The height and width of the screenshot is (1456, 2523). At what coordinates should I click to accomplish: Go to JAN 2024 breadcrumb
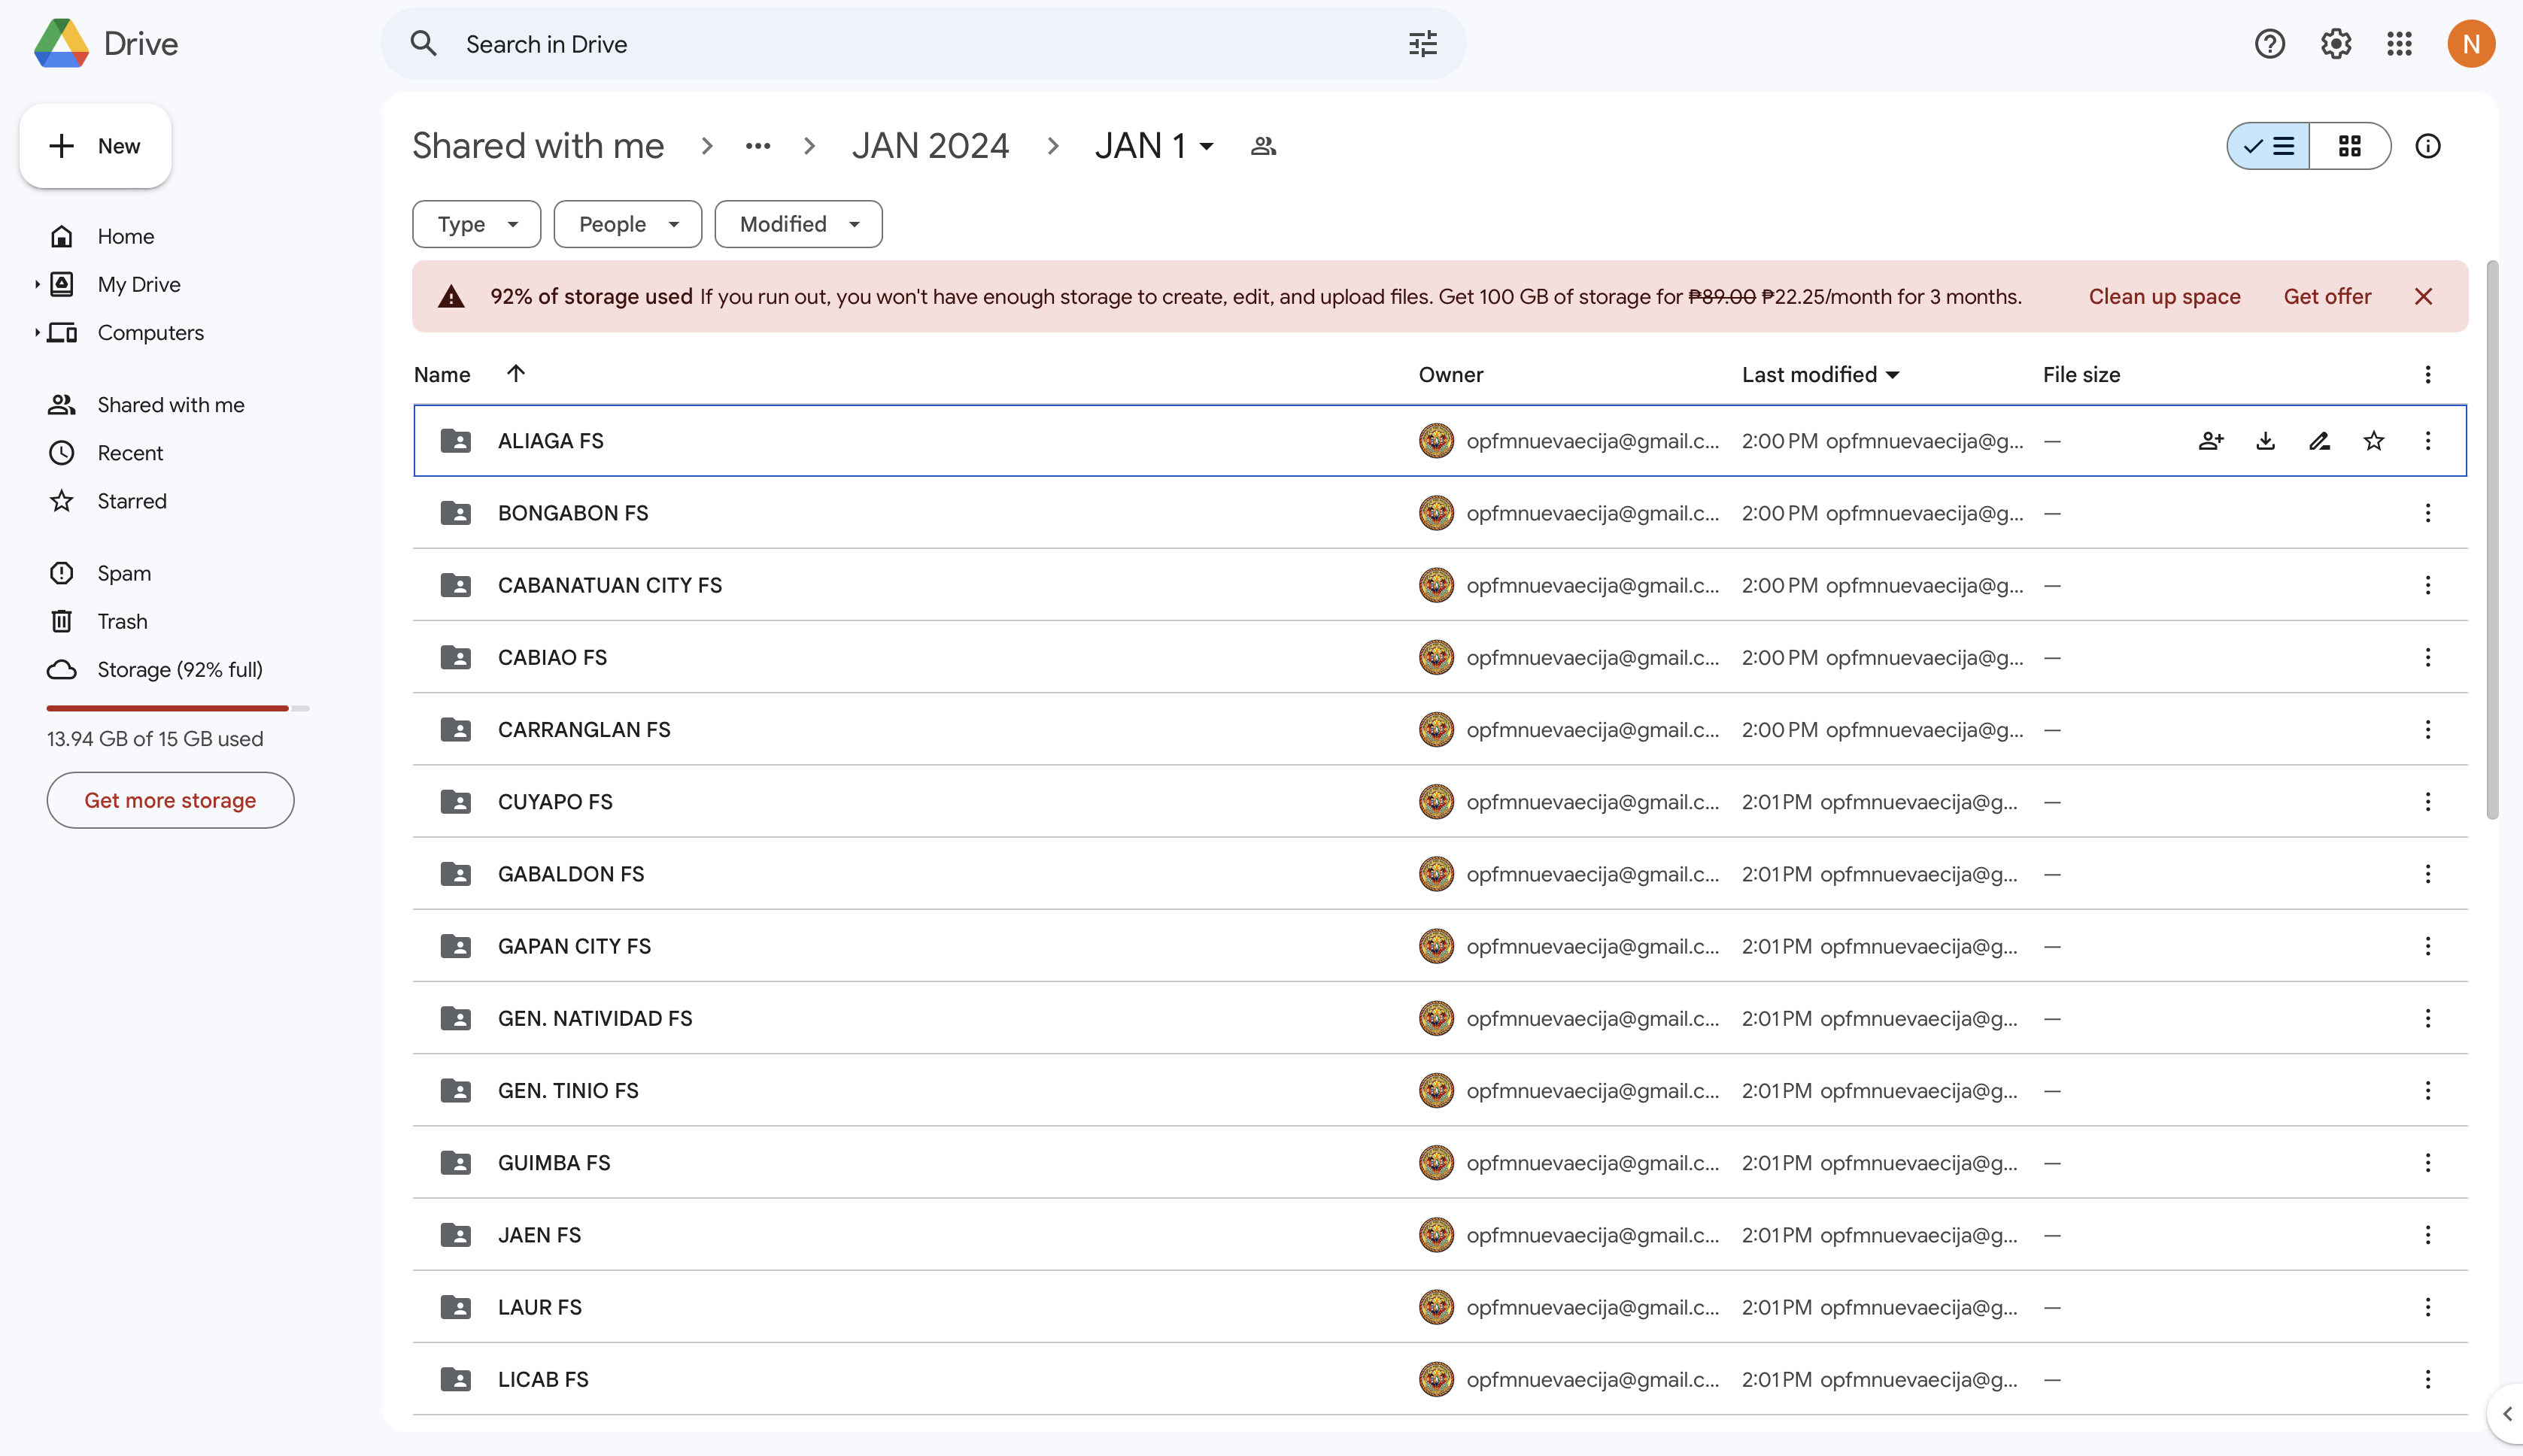coord(930,146)
